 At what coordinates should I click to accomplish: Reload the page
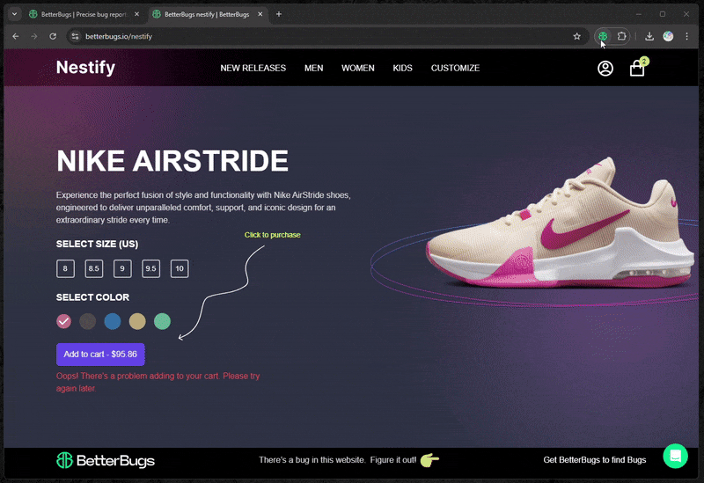click(53, 36)
